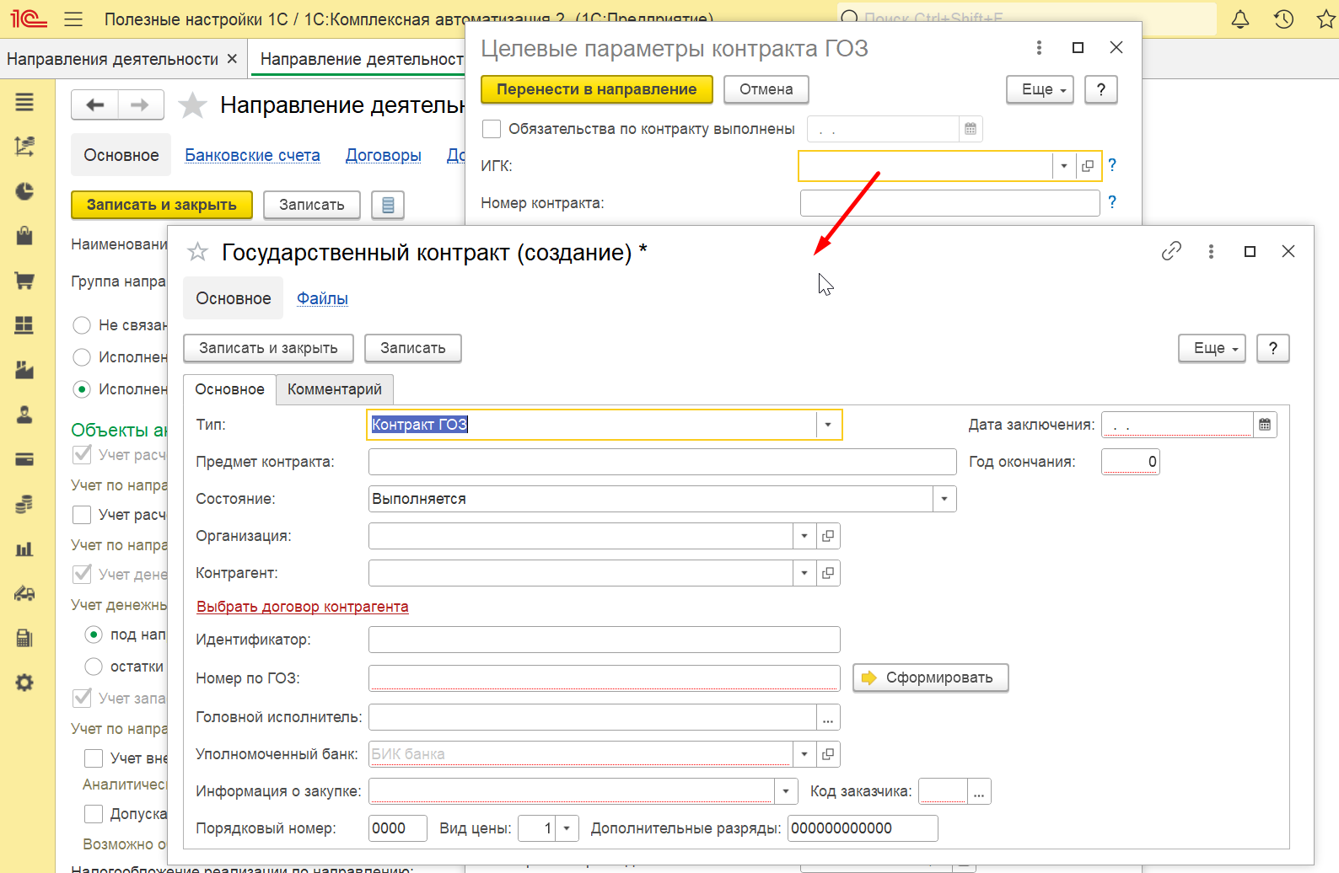This screenshot has height=873, width=1339.
Task: Toggle Допуска checkbox
Action: click(94, 814)
